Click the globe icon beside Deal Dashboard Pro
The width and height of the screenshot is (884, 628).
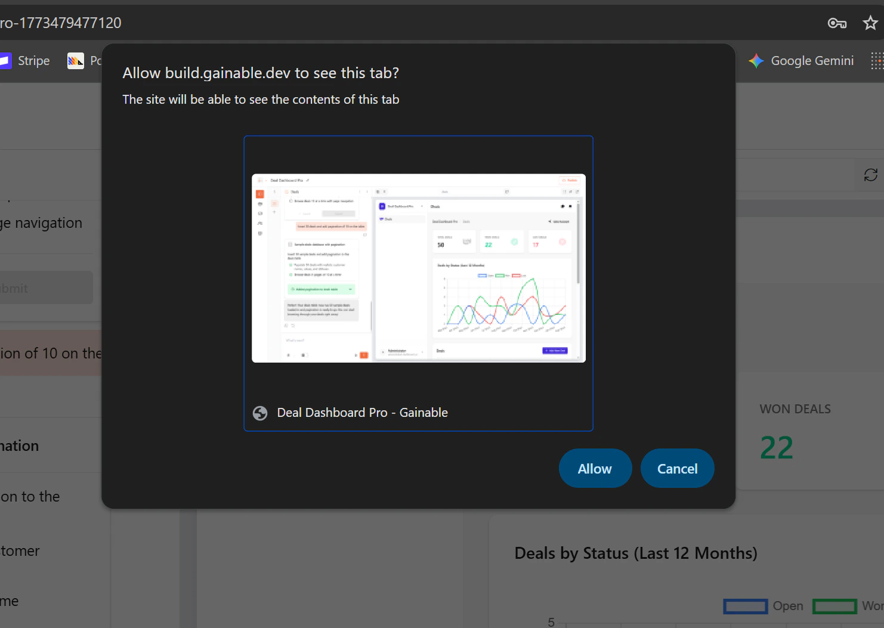[x=260, y=413]
